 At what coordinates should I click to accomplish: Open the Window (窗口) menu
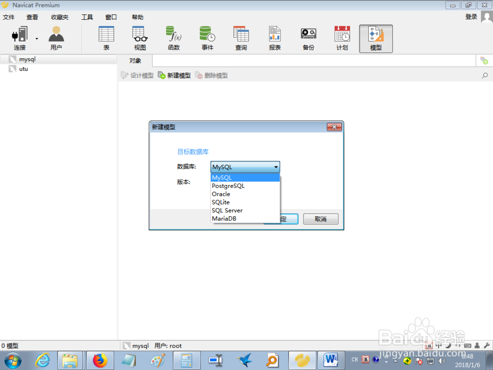pos(111,17)
